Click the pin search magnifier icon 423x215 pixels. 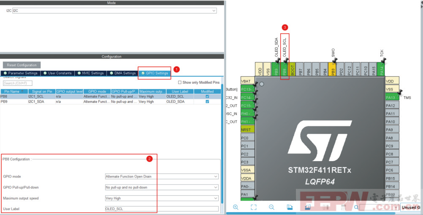356,207
